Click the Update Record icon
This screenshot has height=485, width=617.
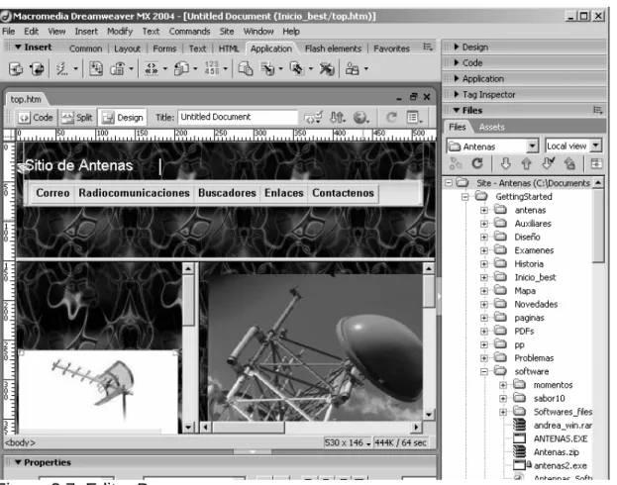point(297,69)
